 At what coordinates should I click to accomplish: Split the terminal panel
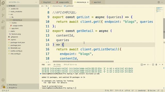153,65
